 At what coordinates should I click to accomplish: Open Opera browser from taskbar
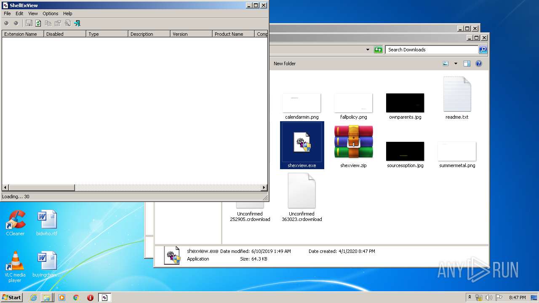click(90, 298)
